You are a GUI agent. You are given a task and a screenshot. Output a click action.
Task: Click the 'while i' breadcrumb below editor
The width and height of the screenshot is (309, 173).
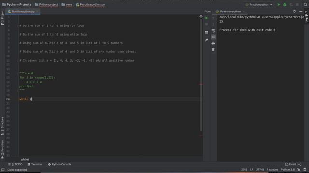25,159
